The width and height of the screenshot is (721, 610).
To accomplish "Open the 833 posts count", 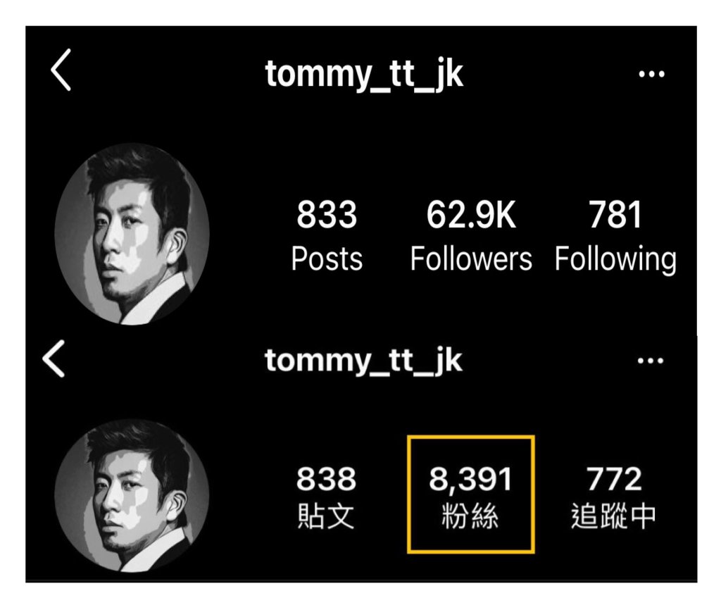I will 327,214.
